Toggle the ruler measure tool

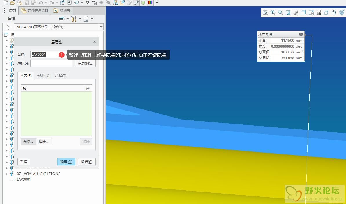coord(136,3)
